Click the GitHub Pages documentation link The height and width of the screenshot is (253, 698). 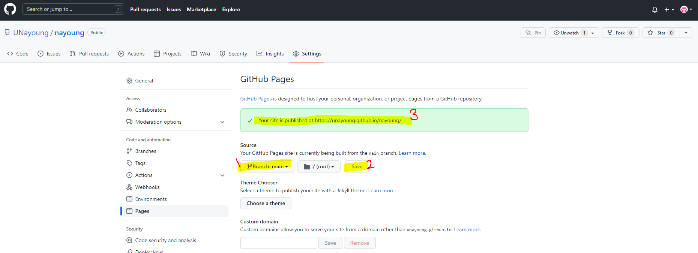[x=256, y=99]
